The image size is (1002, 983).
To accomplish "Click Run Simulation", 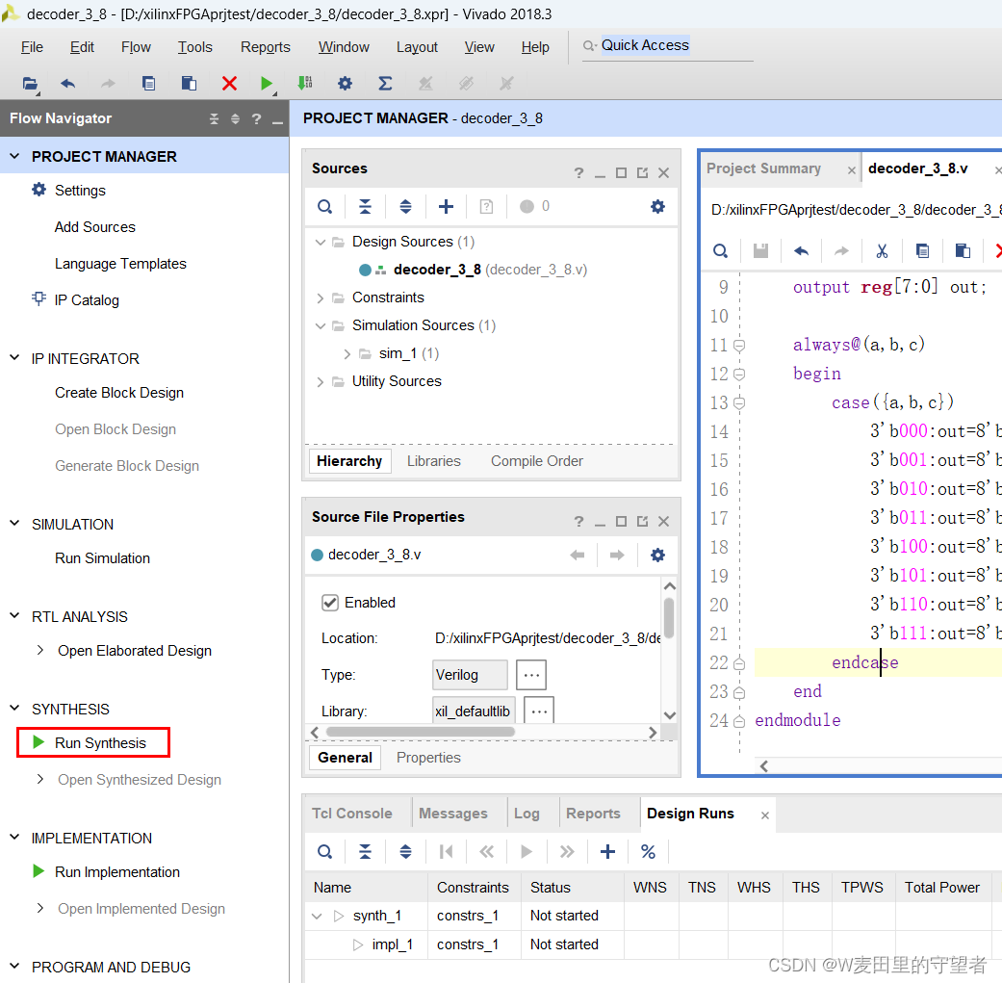I will tap(102, 558).
